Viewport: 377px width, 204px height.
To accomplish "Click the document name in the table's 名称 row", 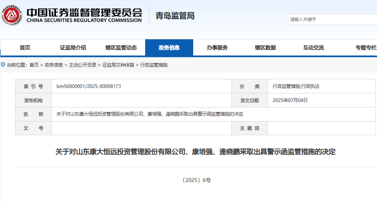I will tap(150, 114).
